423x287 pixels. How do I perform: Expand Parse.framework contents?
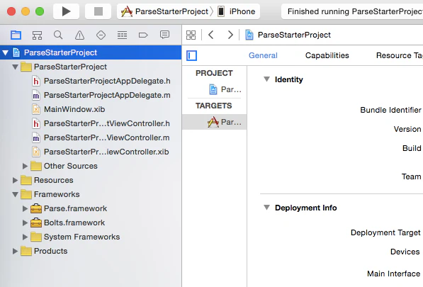click(25, 208)
